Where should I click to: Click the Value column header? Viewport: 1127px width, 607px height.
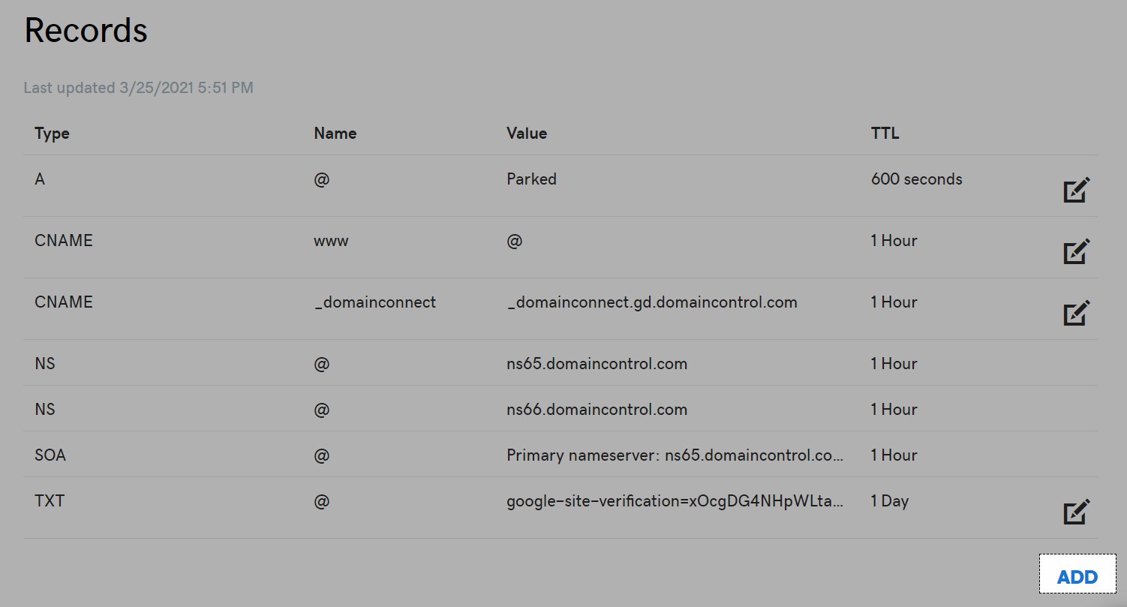tap(527, 134)
